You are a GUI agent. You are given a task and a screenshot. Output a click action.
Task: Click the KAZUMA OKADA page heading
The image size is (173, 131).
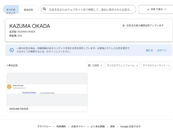(30, 26)
